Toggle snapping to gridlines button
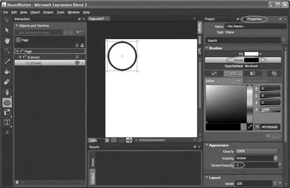This screenshot has height=188, width=290. (x=121, y=140)
